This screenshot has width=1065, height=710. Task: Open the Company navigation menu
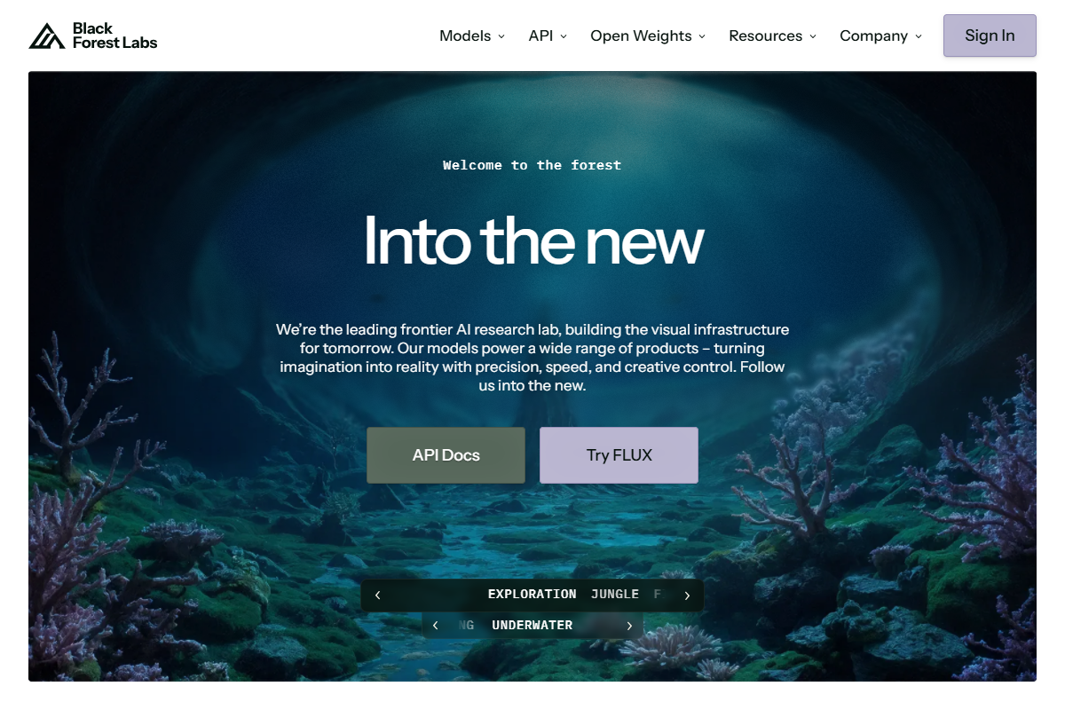coord(881,35)
